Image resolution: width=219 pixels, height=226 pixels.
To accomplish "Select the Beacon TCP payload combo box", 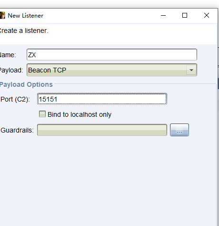I will pos(112,70).
